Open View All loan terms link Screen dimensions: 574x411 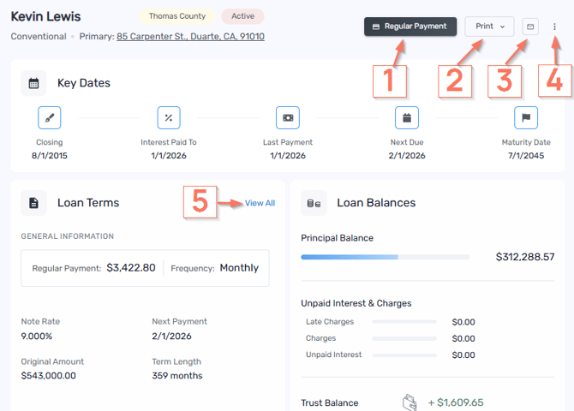(x=260, y=203)
